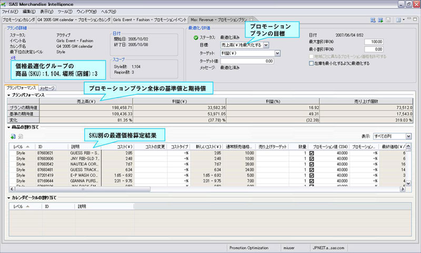Image resolution: width=421 pixels, height=253 pixels.
Task: Open the 表示 dropdown showing すべての列
Action: click(x=408, y=136)
